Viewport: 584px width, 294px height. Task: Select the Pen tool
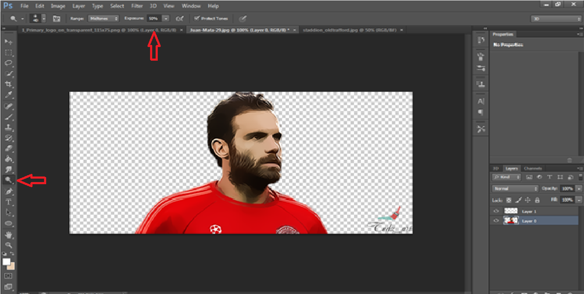(x=9, y=191)
